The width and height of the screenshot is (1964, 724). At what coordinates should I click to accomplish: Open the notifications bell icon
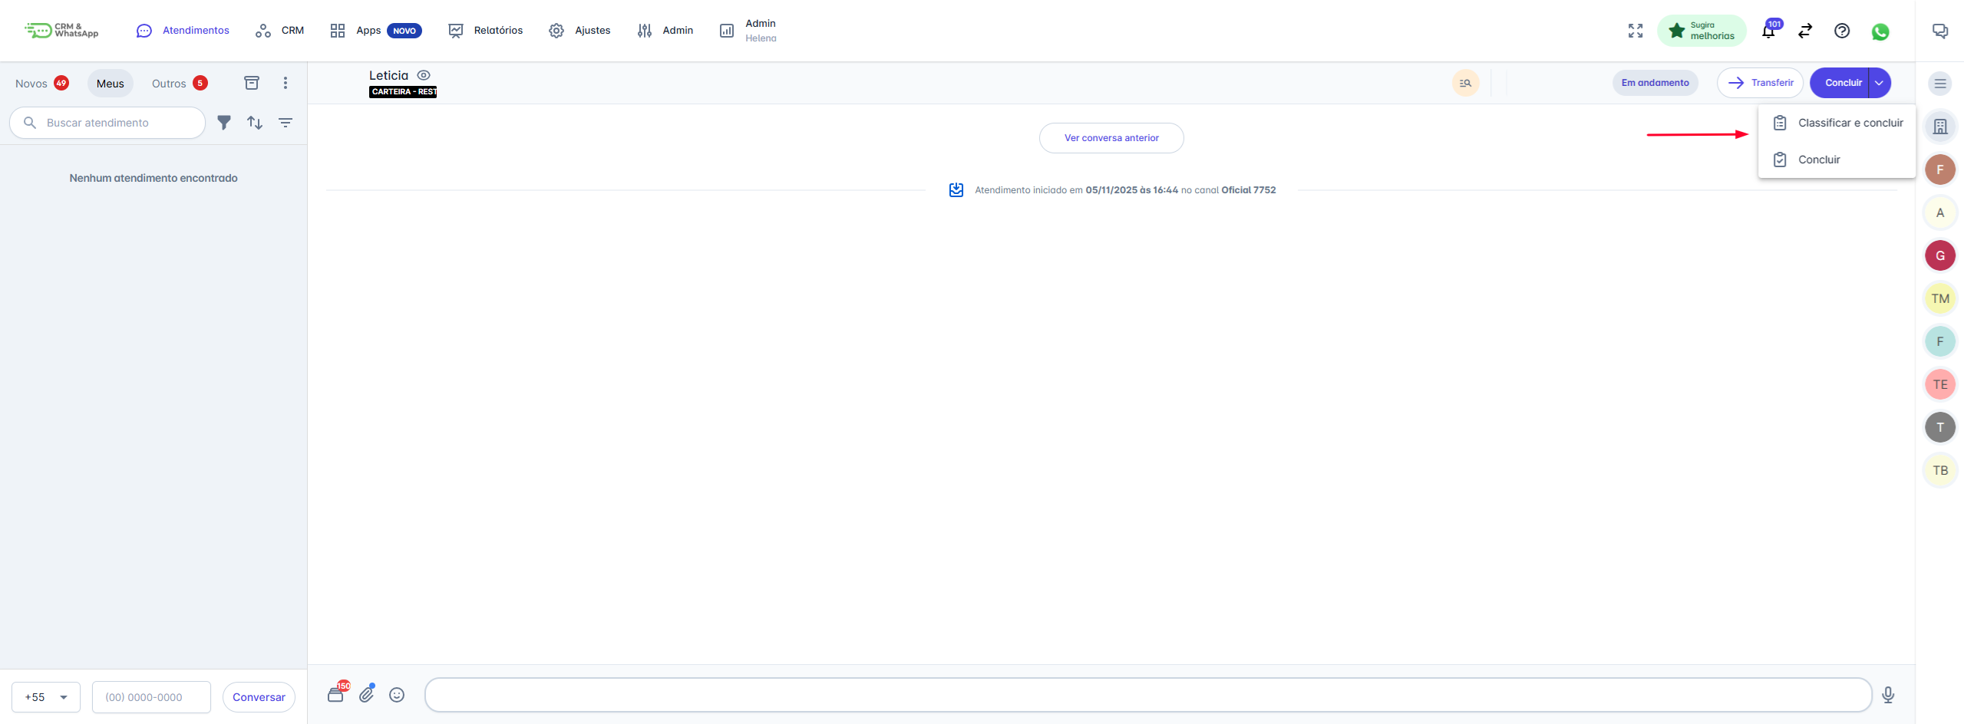(1768, 31)
